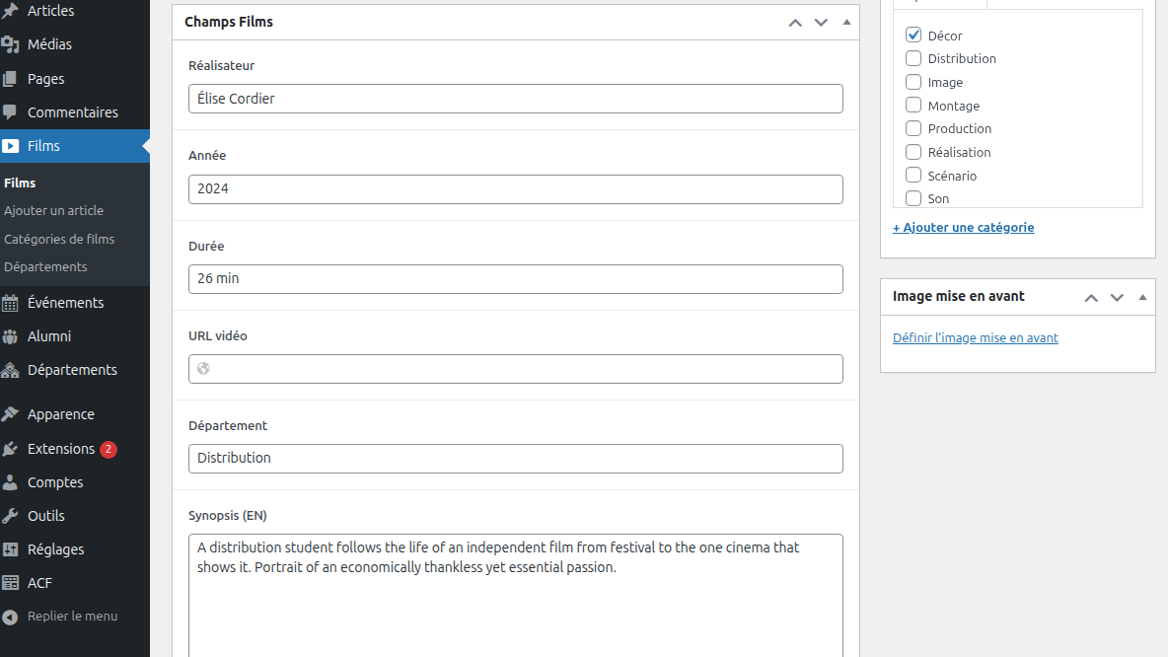
Task: Click the Médias media icon
Action: [11, 44]
